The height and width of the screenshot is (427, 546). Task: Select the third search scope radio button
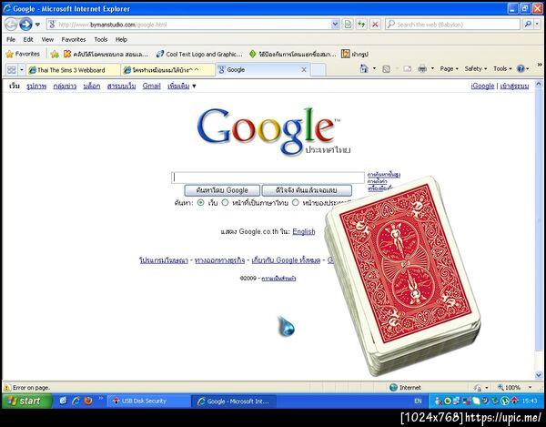coord(295,202)
